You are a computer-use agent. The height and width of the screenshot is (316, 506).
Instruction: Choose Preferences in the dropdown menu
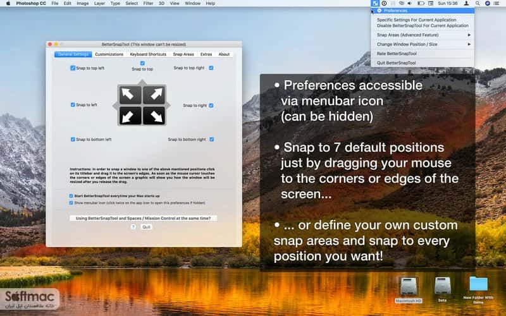423,11
